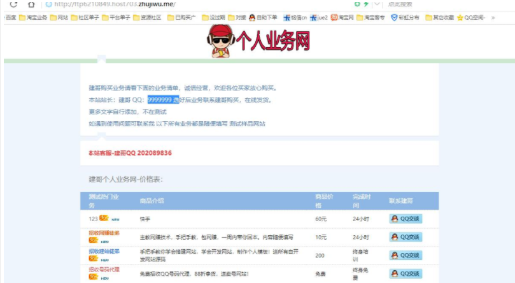515x283 pixels.
Task: Click QQ交谈 button in the 免费 row
Action: [406, 274]
